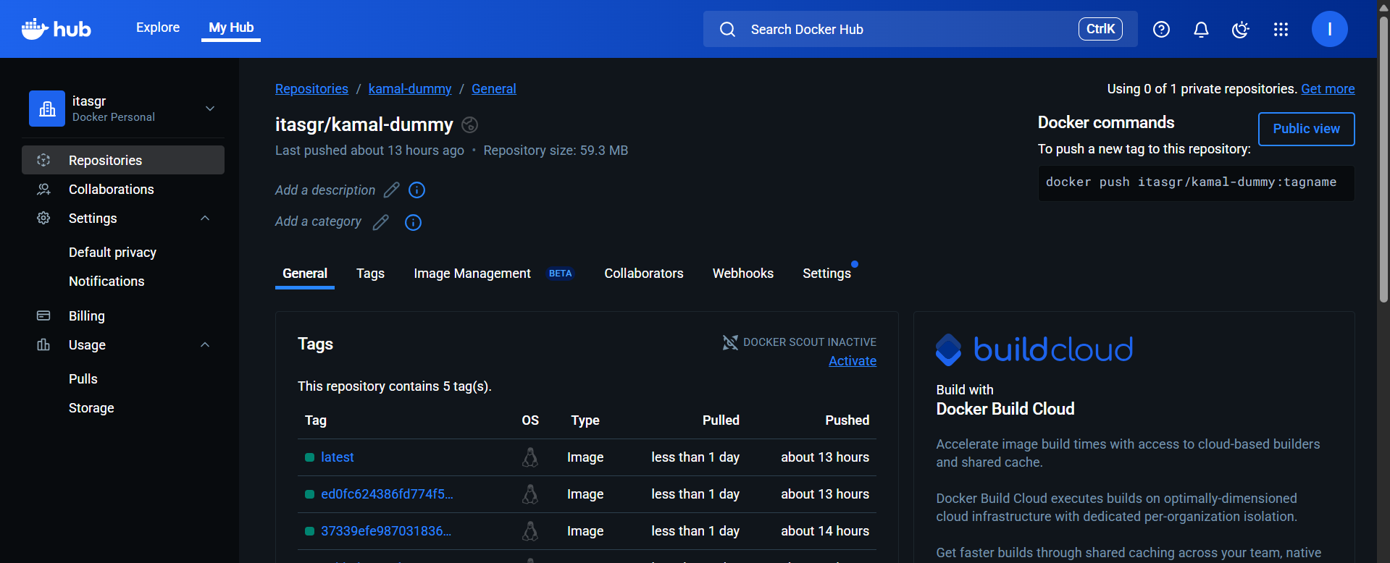Open Repositories in the sidebar
The image size is (1390, 563).
coord(123,160)
